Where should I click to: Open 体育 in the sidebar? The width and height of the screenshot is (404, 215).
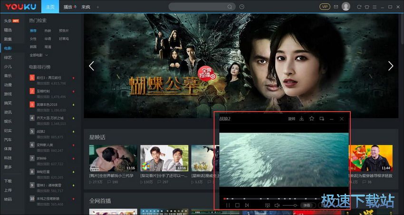click(8, 149)
